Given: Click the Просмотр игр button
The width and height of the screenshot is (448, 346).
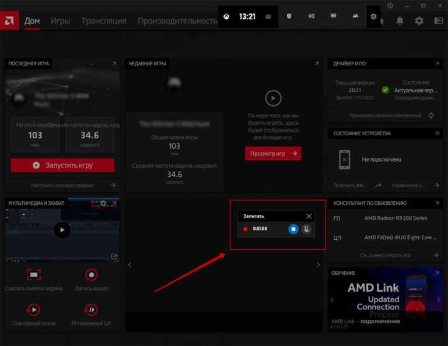Looking at the screenshot, I should 273,153.
